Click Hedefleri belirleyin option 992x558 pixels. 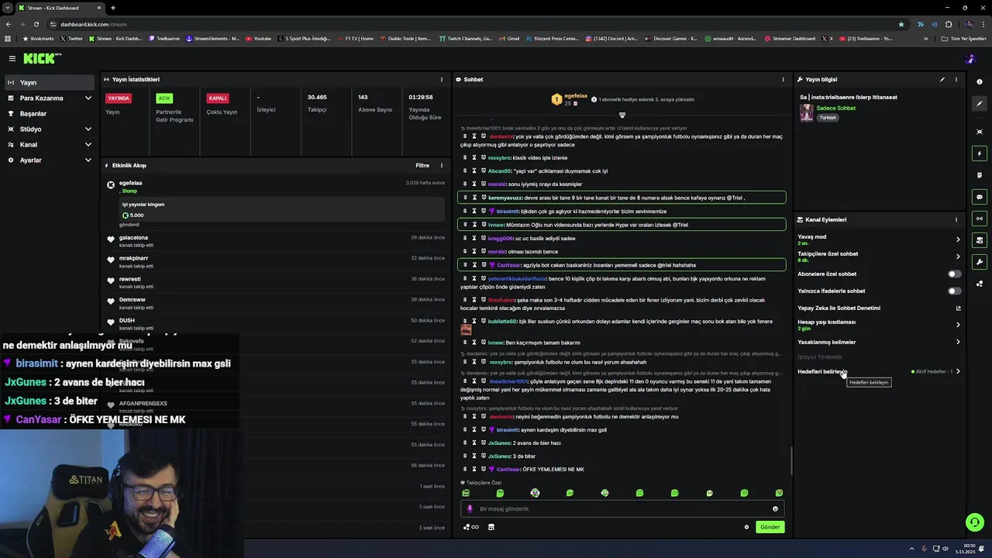point(822,371)
